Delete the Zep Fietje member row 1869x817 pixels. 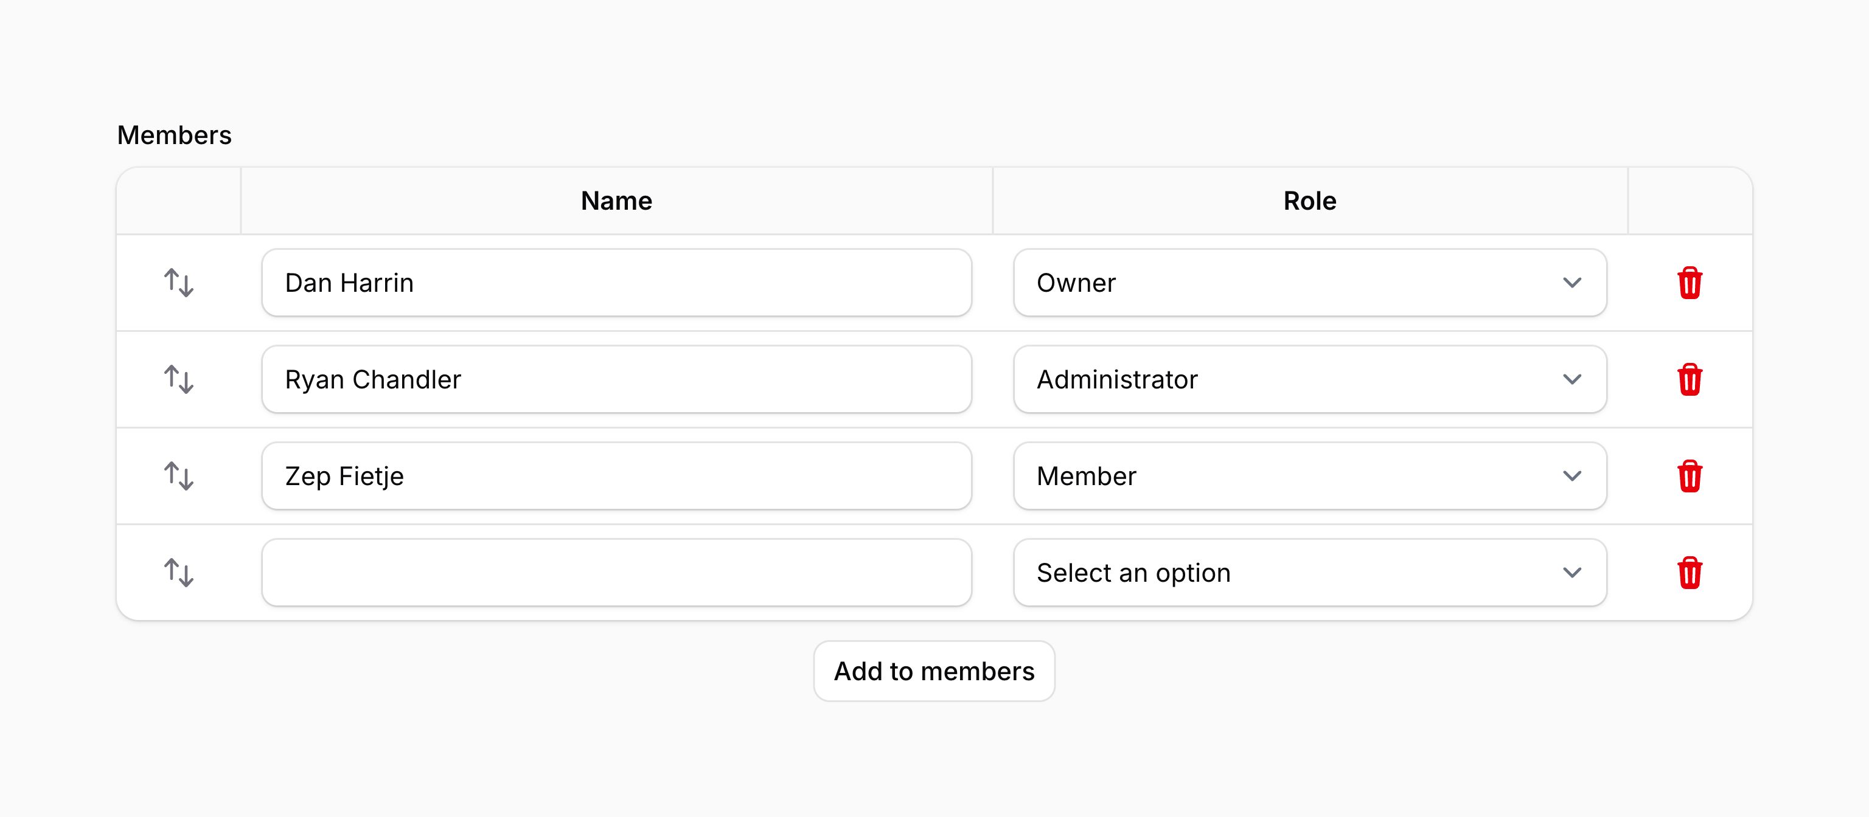[x=1689, y=477]
